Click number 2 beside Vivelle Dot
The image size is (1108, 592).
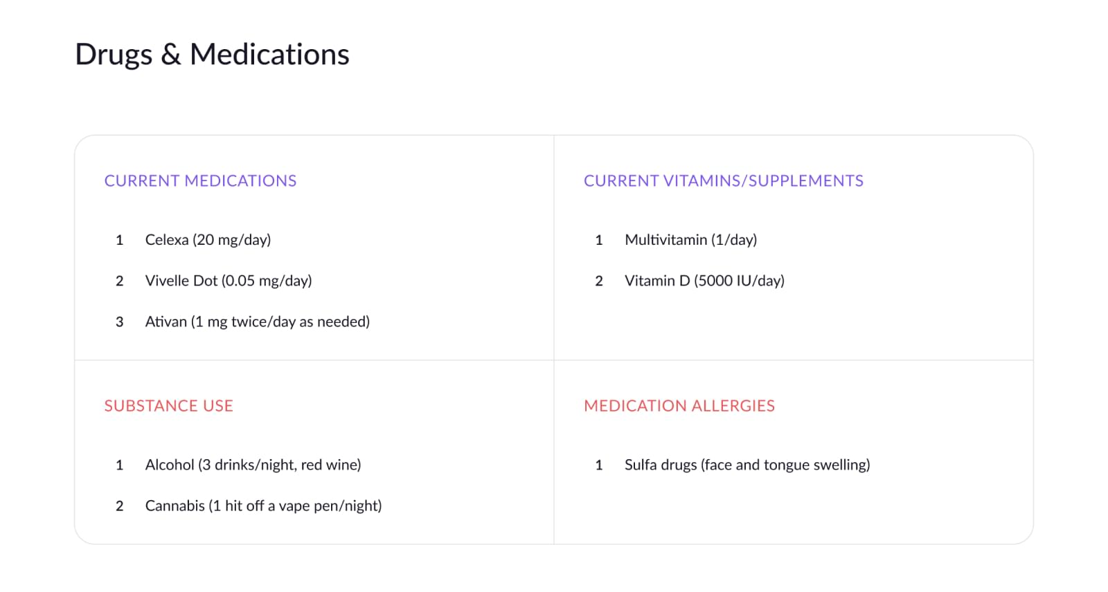pos(119,281)
